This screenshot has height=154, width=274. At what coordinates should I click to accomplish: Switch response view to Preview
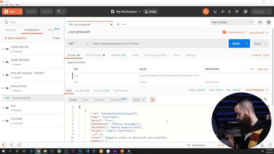[x=99, y=100]
